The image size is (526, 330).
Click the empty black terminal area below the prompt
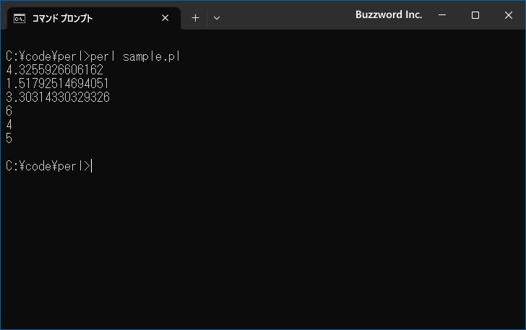[260, 246]
